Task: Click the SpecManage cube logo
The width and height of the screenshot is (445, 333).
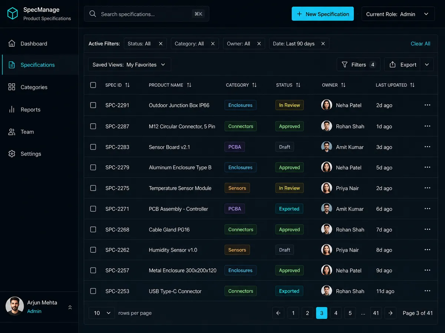Action: 13,14
